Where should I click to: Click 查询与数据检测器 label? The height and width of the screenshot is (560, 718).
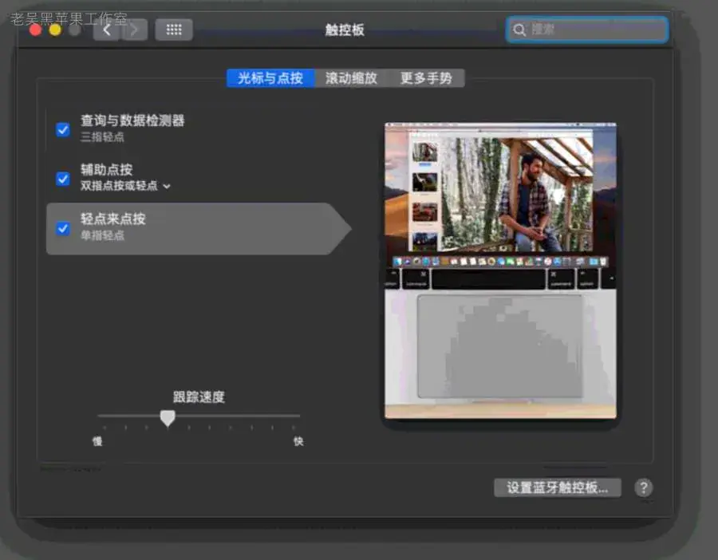point(132,120)
